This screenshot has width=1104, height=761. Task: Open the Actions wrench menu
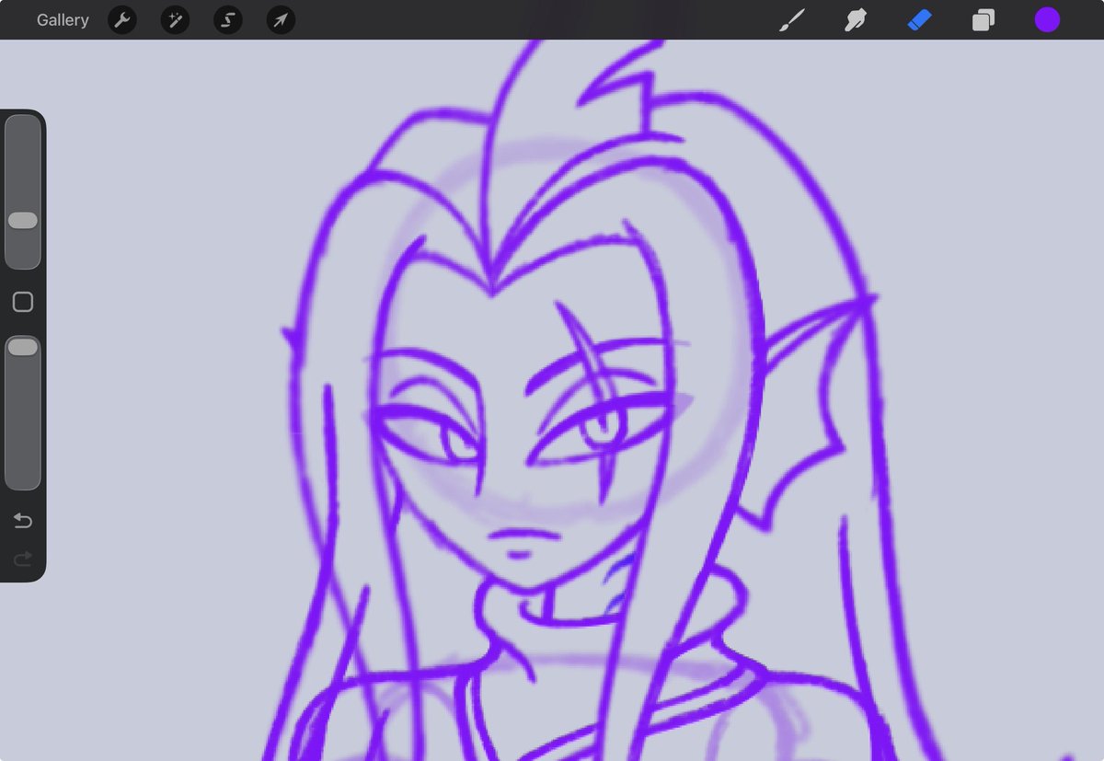click(122, 20)
